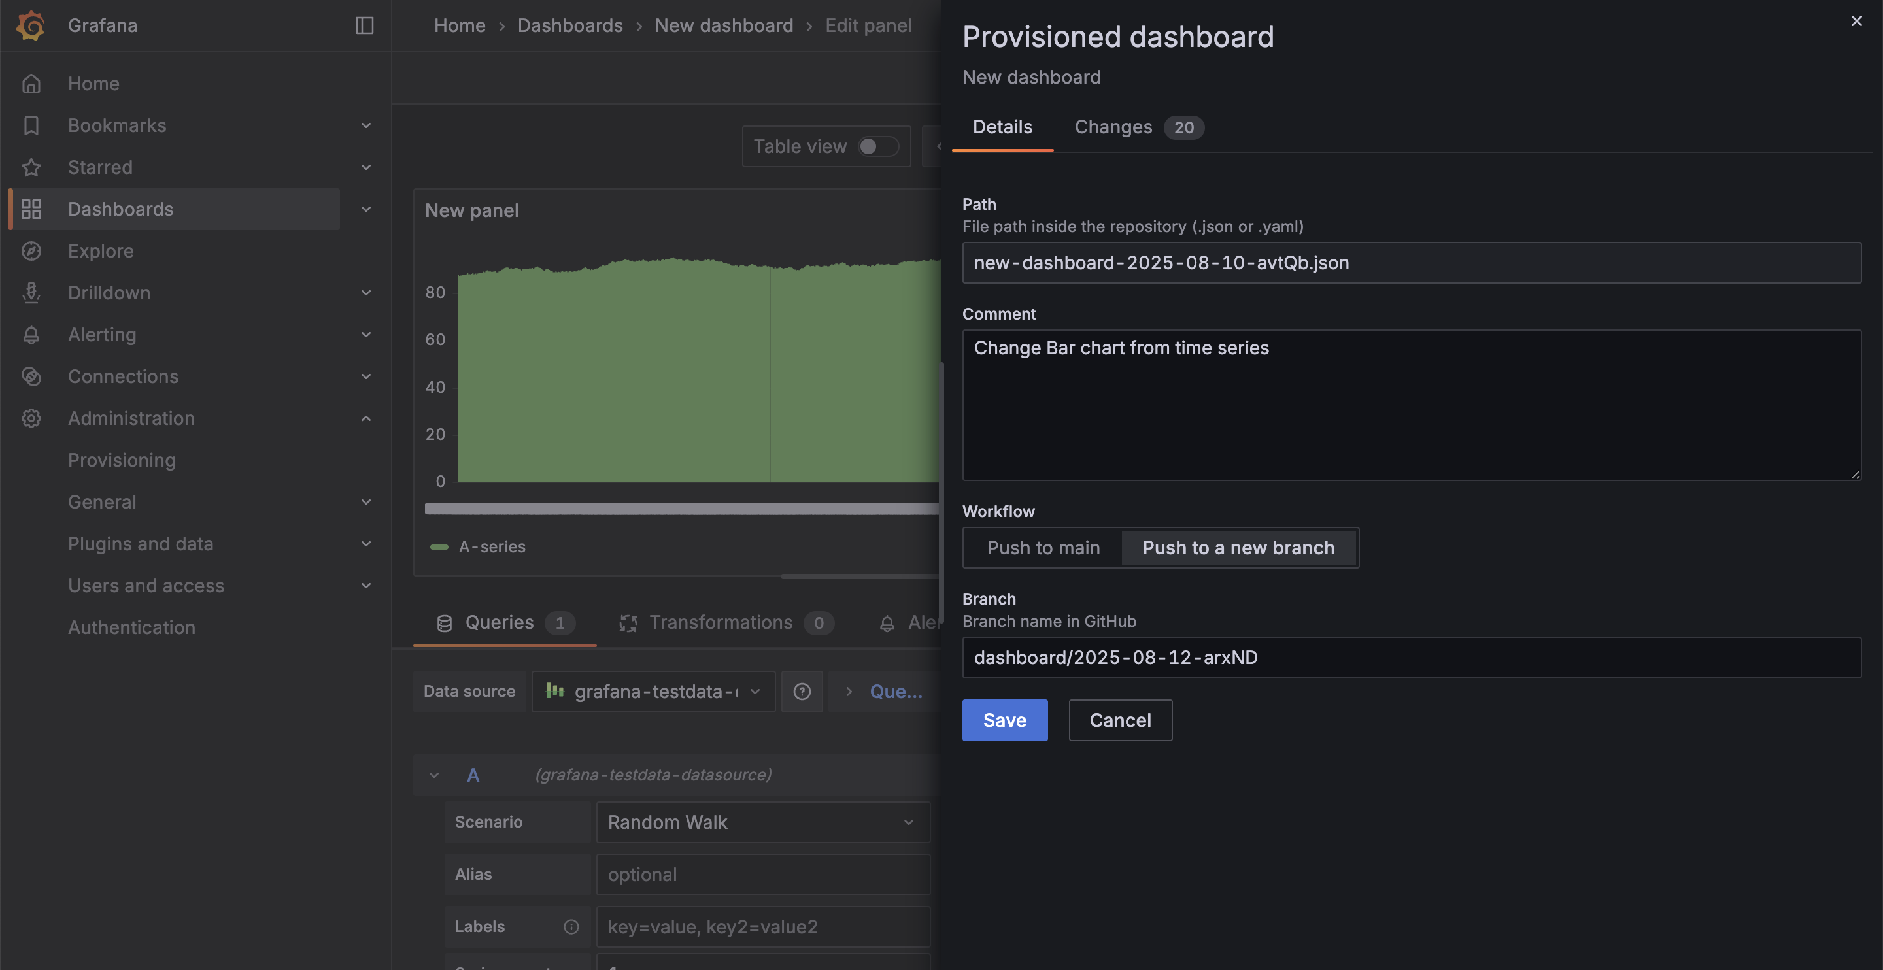The image size is (1883, 970).
Task: Click the Bookmarks icon in sidebar
Action: click(x=31, y=125)
